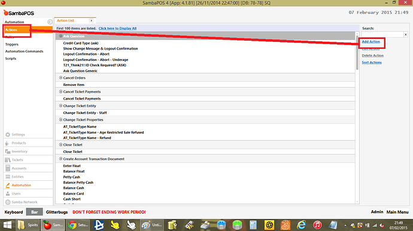Click the Sort Actions link

coord(372,62)
